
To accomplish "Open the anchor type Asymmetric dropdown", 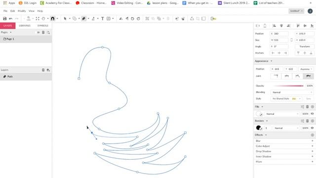I will pos(306,69).
